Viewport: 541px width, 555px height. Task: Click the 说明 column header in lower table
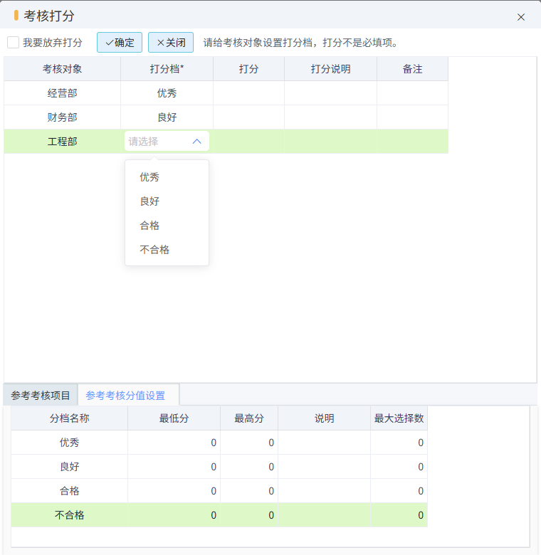(x=325, y=418)
